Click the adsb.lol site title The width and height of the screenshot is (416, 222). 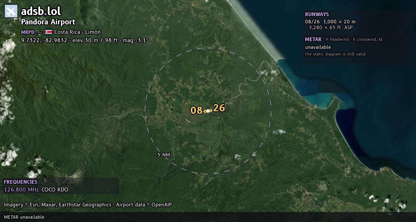click(41, 11)
